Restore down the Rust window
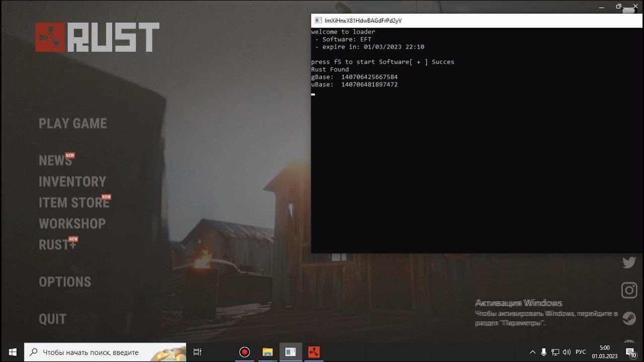This screenshot has width=644, height=362. tap(619, 7)
